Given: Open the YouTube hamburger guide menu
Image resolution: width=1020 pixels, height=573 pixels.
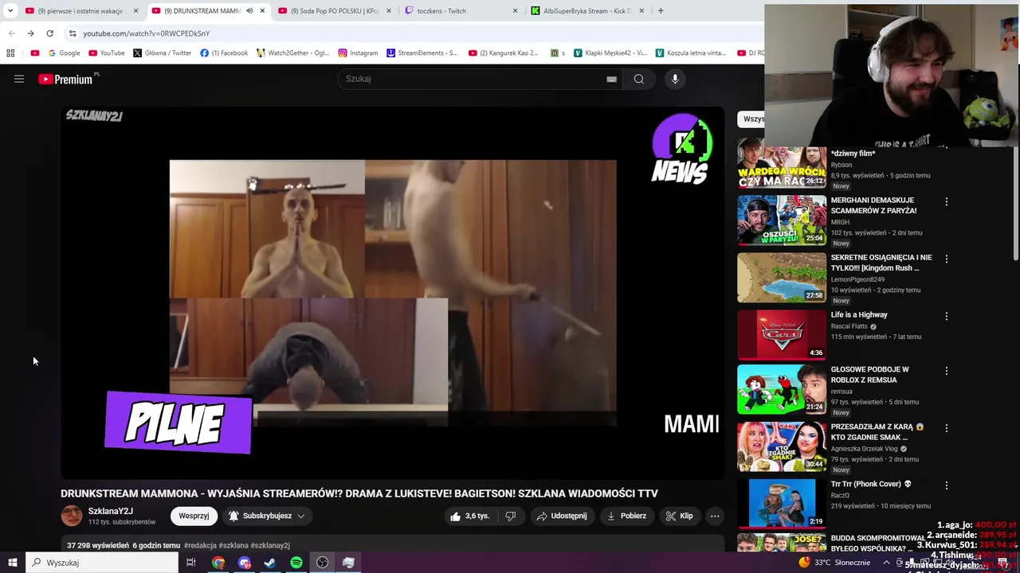Looking at the screenshot, I should click(x=19, y=79).
